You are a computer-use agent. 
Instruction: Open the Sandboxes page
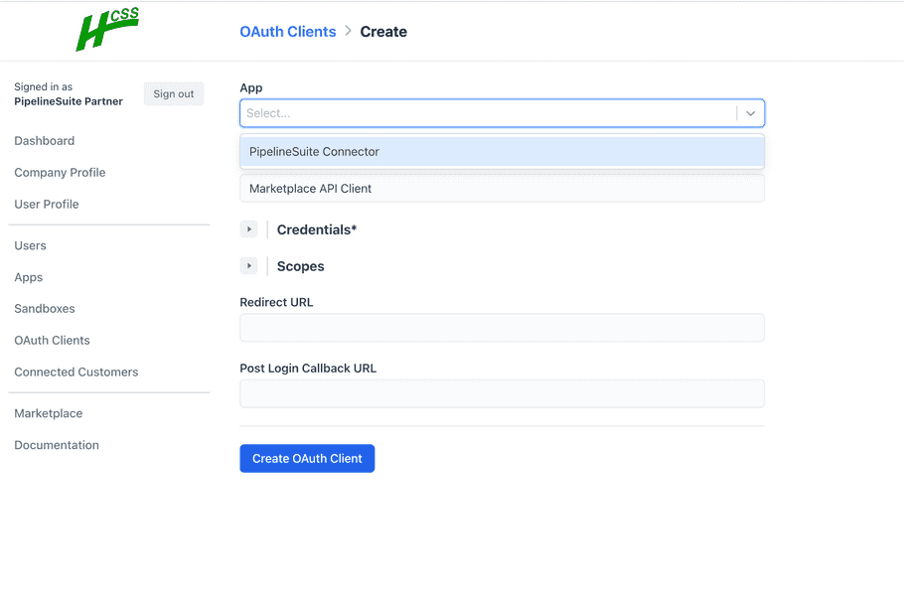45,308
